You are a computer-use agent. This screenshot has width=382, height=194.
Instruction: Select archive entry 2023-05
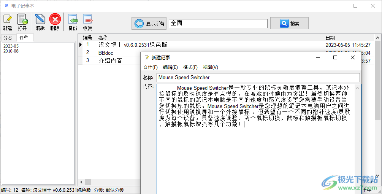click(x=11, y=46)
